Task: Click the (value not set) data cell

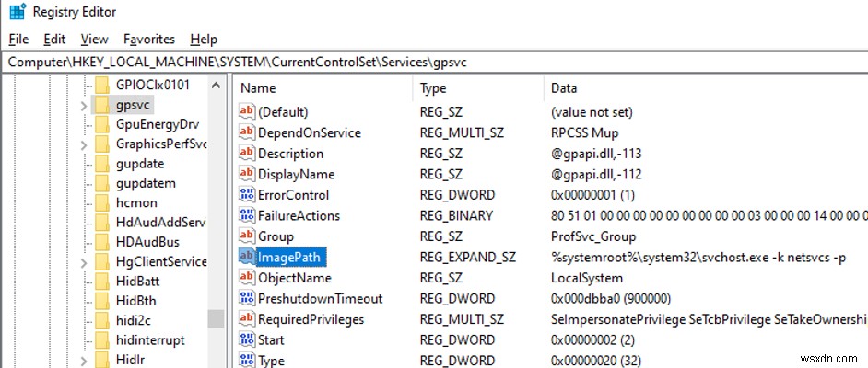Action: click(x=592, y=112)
